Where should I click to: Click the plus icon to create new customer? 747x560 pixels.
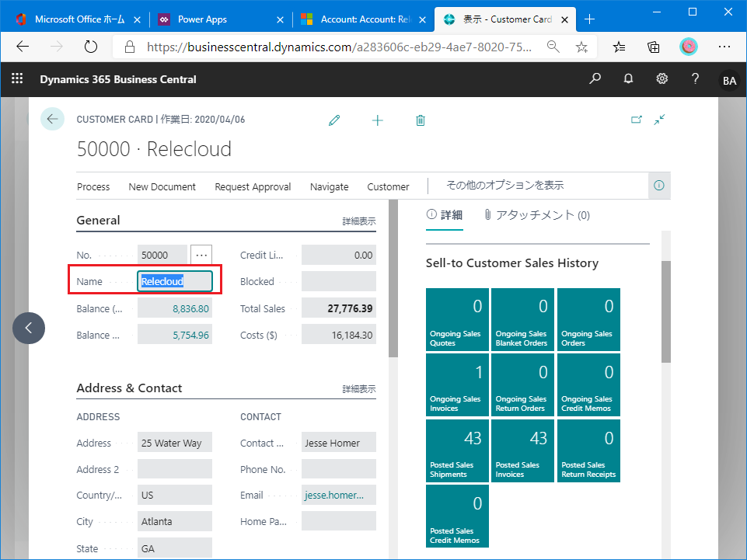377,120
